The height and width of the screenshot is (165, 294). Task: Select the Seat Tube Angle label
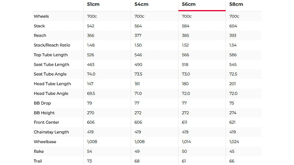point(50,74)
